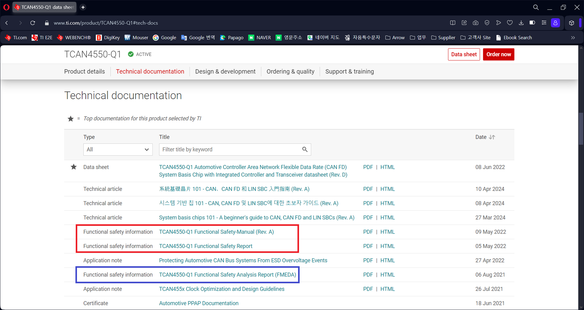
Task: Expand the 고객사 Site bookmarks folder
Action: [x=476, y=38]
